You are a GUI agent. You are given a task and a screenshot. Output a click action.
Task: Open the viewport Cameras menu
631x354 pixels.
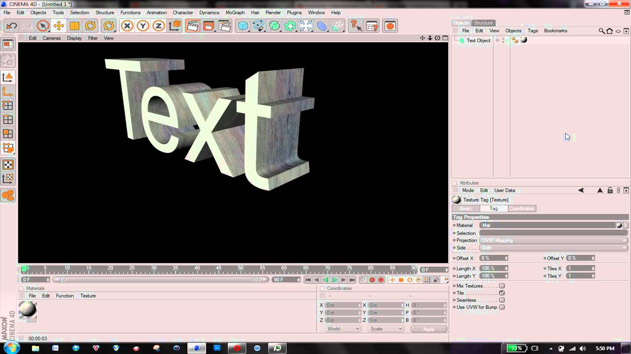(x=52, y=38)
